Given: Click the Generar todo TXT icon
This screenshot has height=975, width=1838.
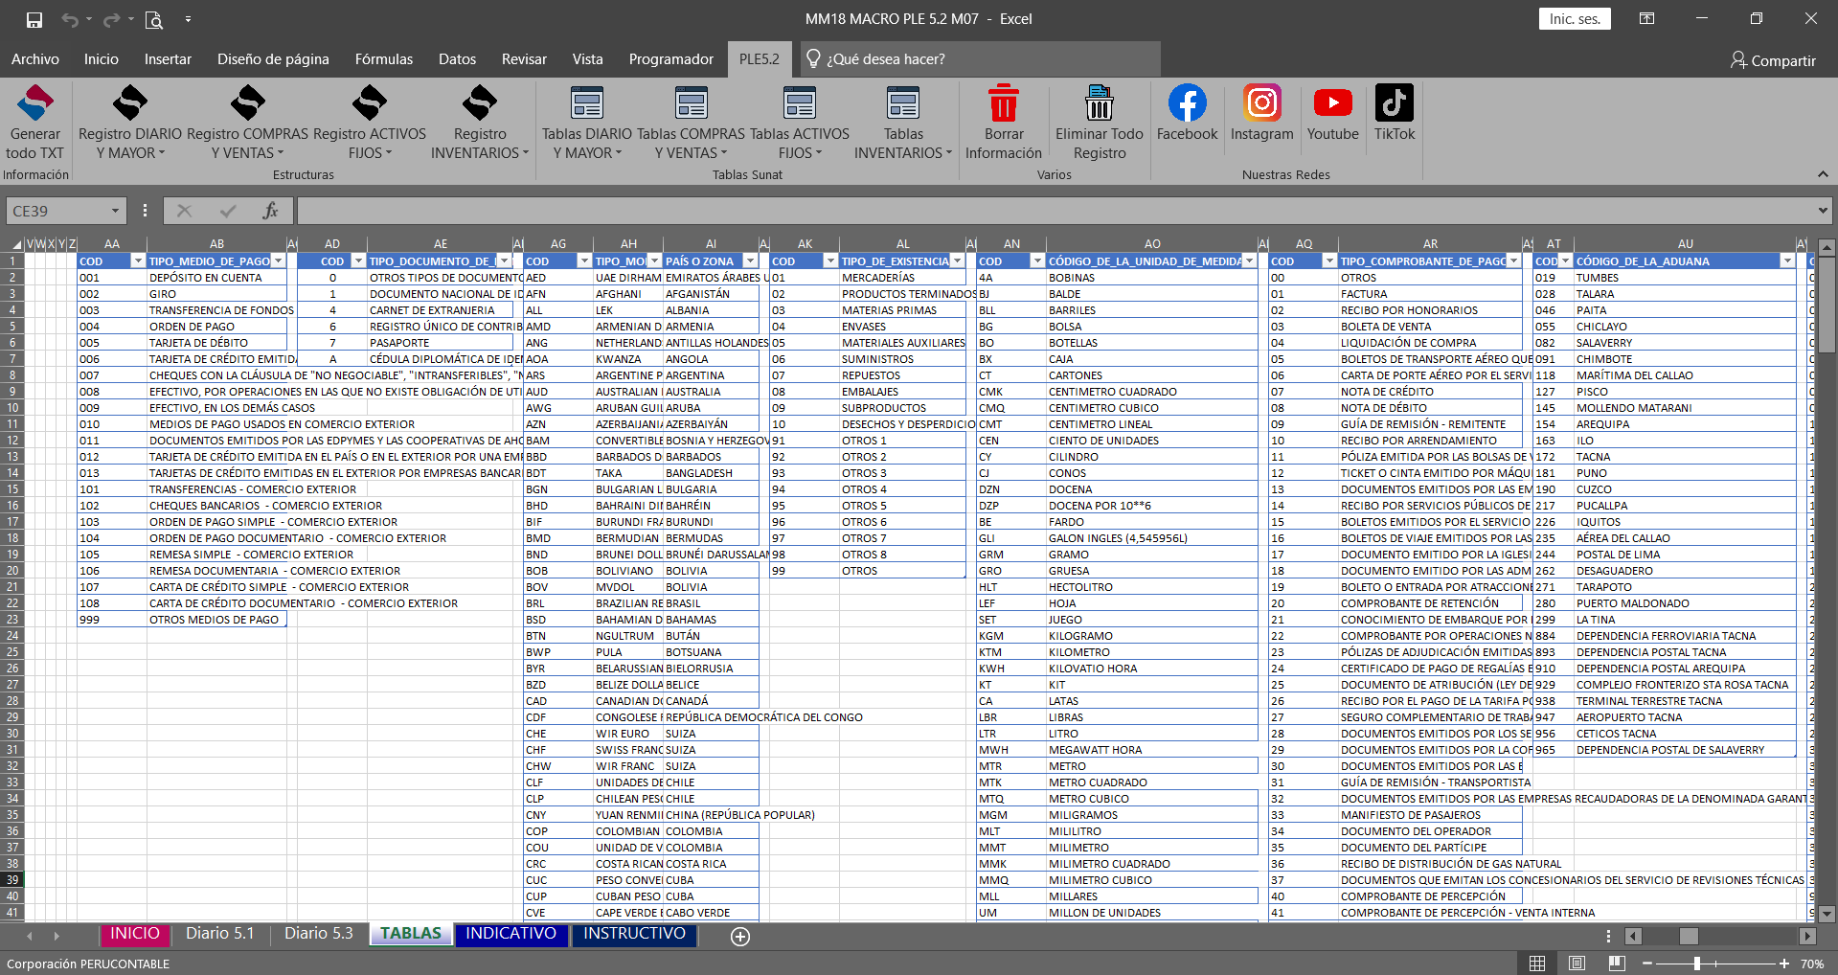Looking at the screenshot, I should 35,103.
